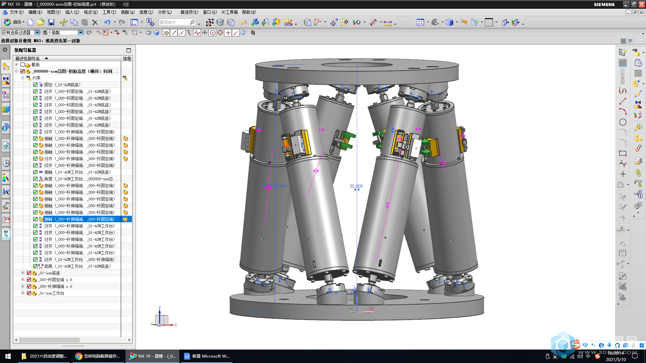Click the Cut scissors icon

(63, 22)
